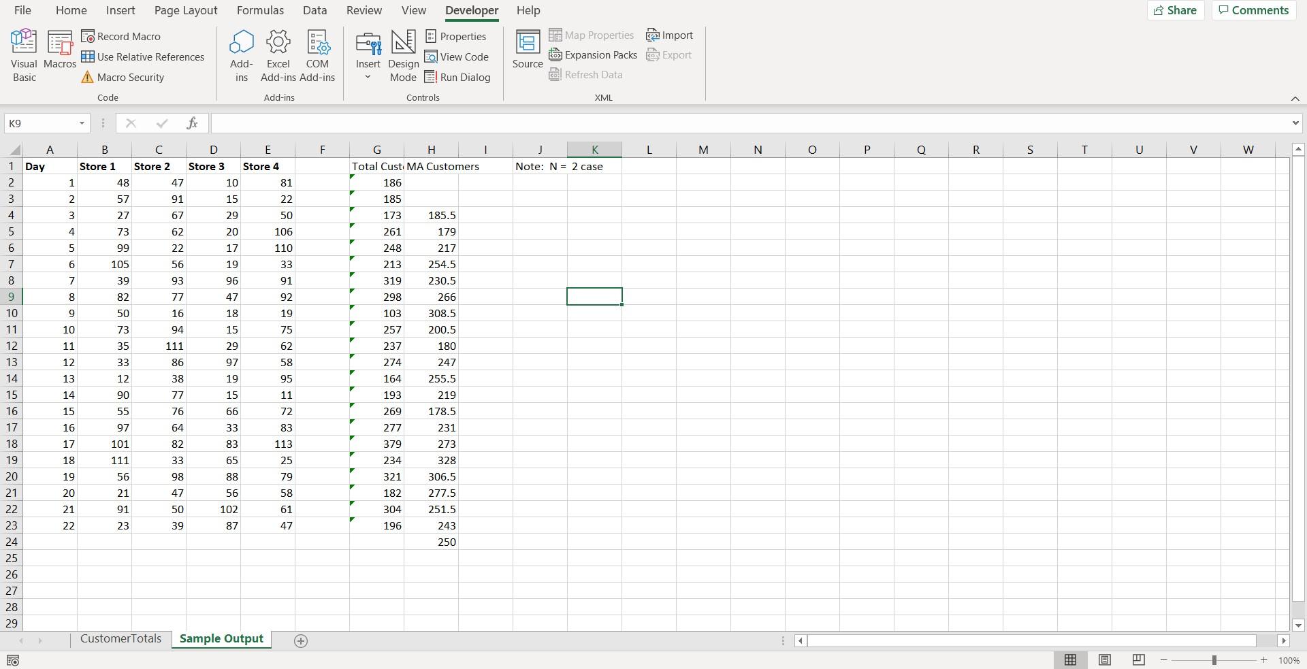Select column G header
Image resolution: width=1307 pixels, height=669 pixels.
point(376,150)
